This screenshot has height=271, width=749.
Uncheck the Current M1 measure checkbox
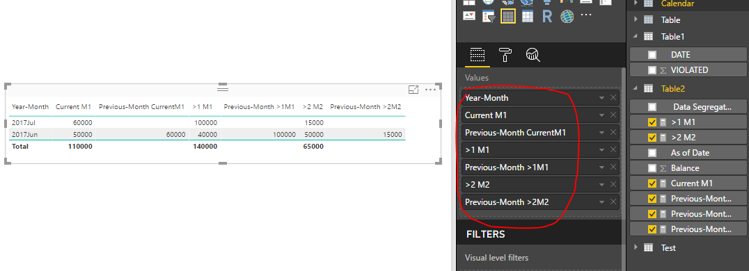[652, 183]
